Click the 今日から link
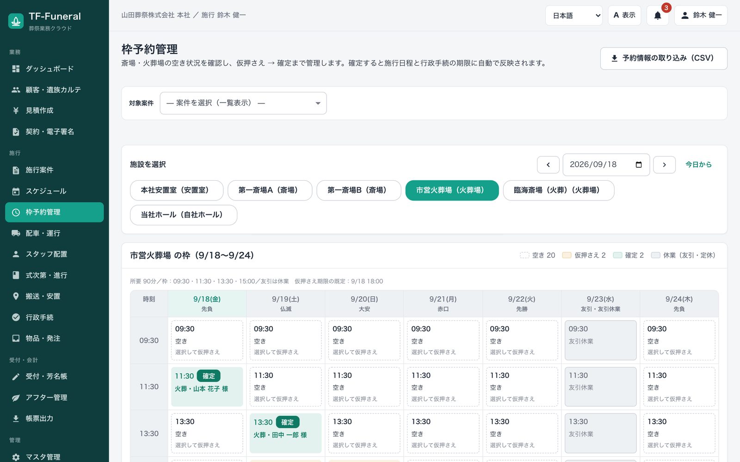The image size is (740, 462). click(698, 164)
